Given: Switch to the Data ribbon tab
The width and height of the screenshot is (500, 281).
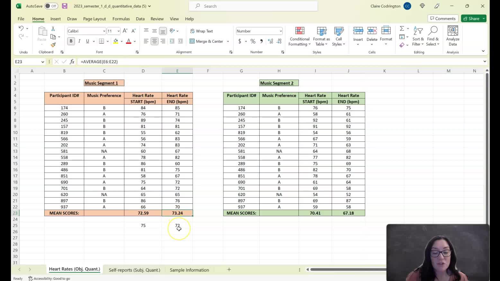Looking at the screenshot, I should pos(140,19).
